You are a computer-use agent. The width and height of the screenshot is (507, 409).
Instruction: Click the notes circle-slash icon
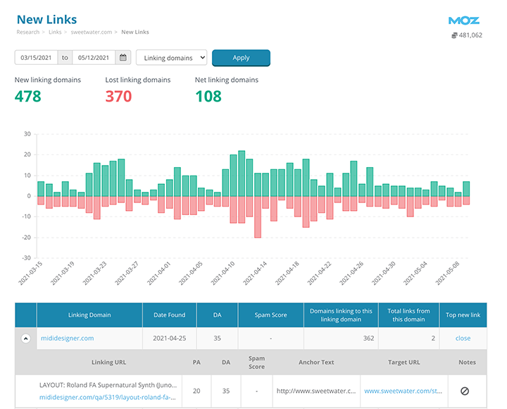[x=465, y=391]
